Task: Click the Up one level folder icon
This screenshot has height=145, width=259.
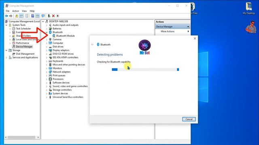Action: pyautogui.click(x=17, y=16)
